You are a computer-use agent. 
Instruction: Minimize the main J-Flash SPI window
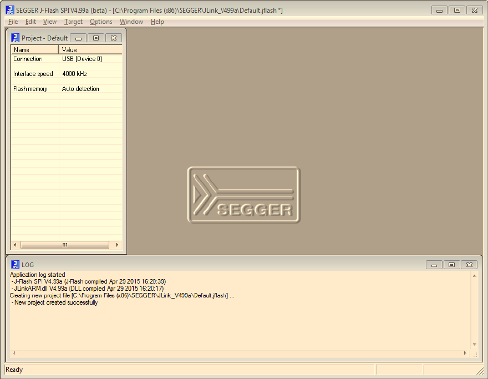pyautogui.click(x=439, y=11)
